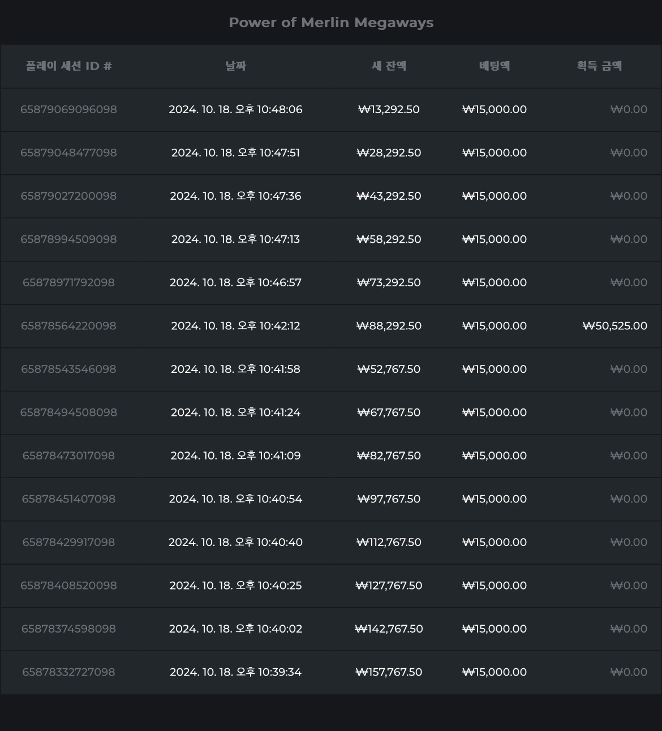Open session 65879048477098 details

click(68, 153)
